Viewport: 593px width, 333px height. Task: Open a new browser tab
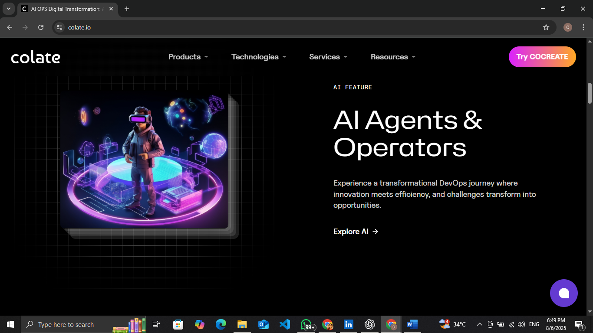tap(127, 9)
